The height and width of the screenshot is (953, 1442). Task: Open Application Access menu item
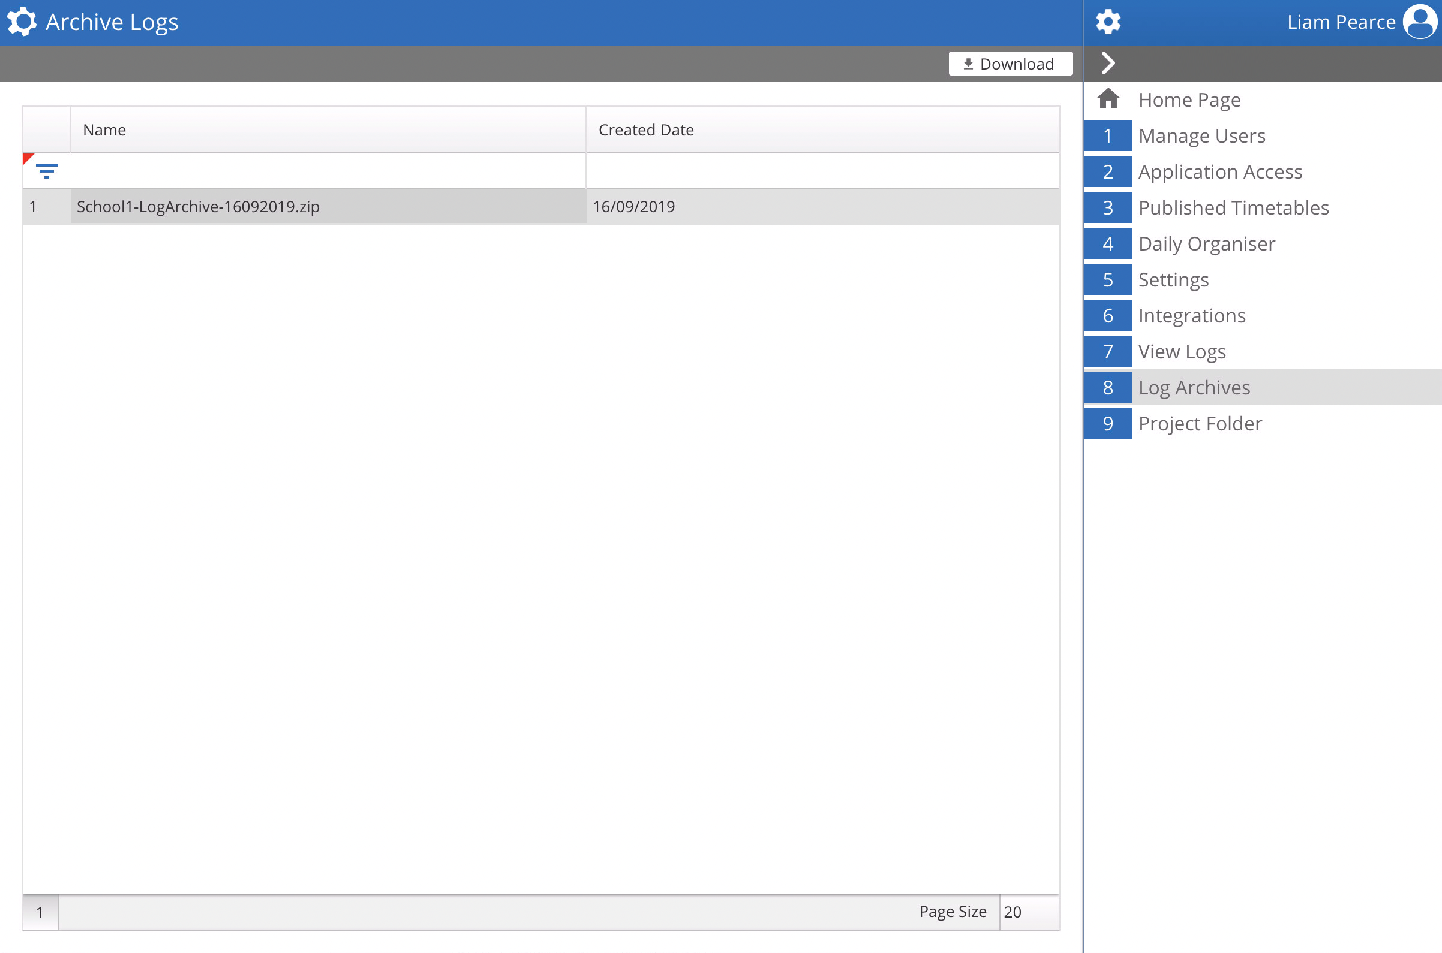click(1220, 172)
